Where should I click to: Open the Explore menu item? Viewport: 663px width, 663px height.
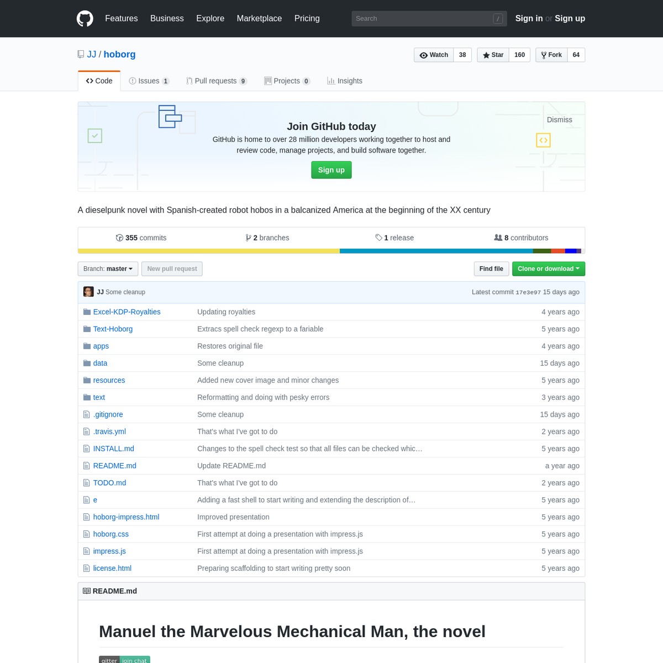coord(211,18)
